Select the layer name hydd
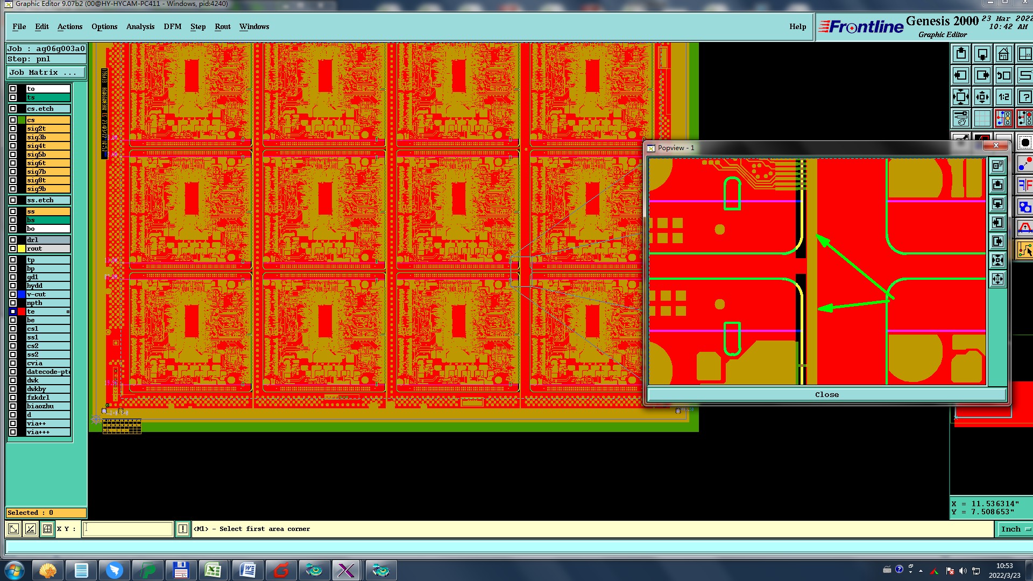 (x=48, y=286)
